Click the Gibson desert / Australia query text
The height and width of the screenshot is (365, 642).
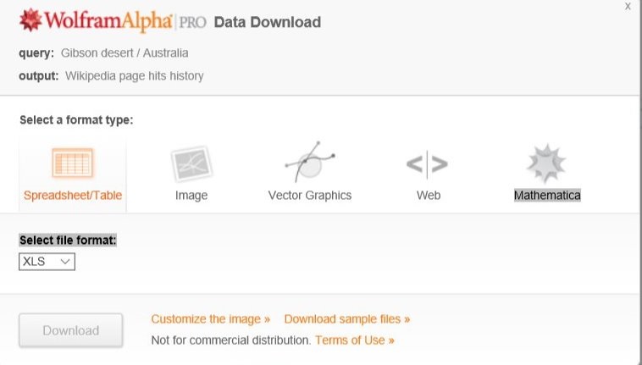pyautogui.click(x=125, y=53)
